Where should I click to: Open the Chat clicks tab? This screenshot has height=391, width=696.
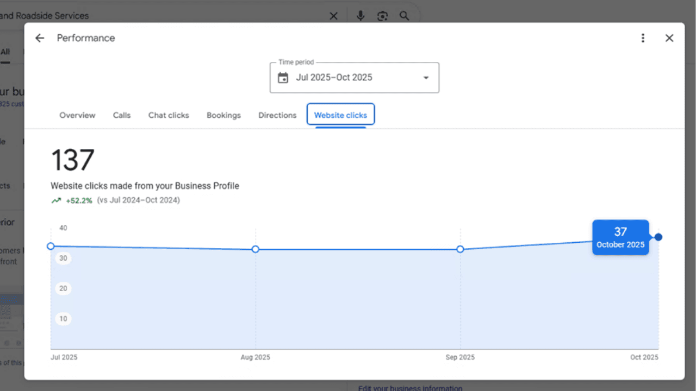pos(169,115)
